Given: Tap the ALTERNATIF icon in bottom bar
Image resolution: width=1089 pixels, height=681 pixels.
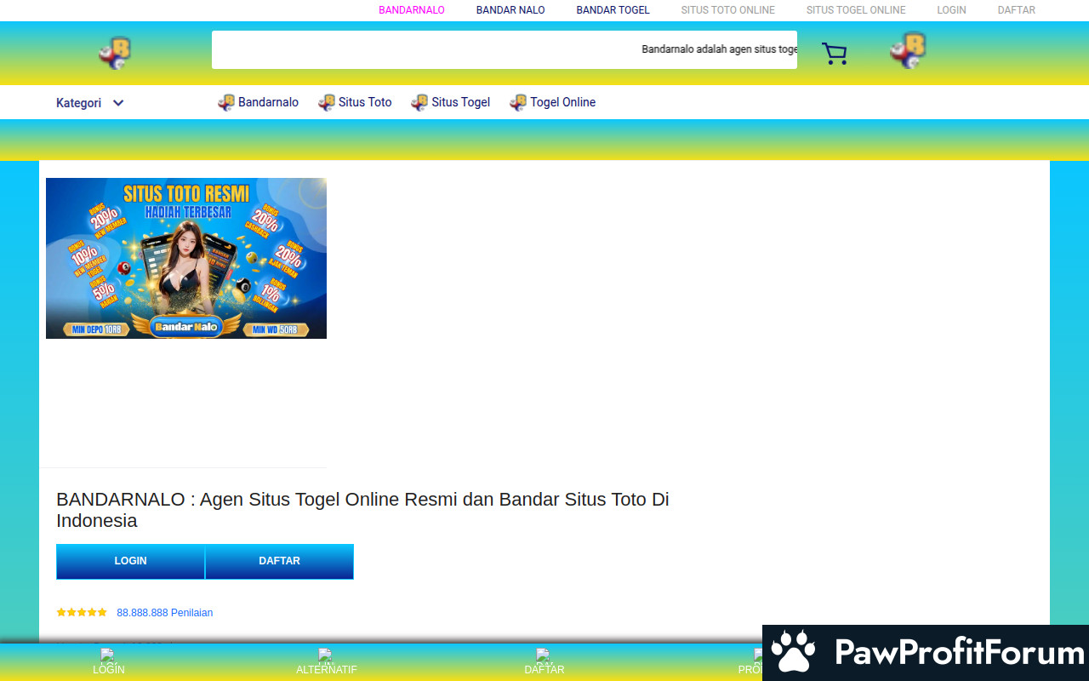Looking at the screenshot, I should [x=326, y=655].
